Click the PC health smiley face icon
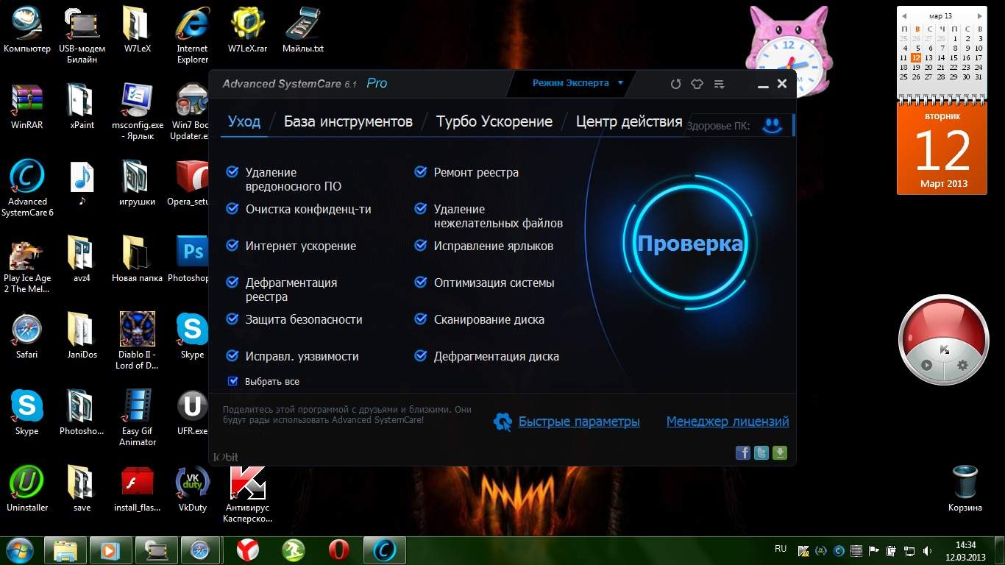This screenshot has height=565, width=1005. 772,125
